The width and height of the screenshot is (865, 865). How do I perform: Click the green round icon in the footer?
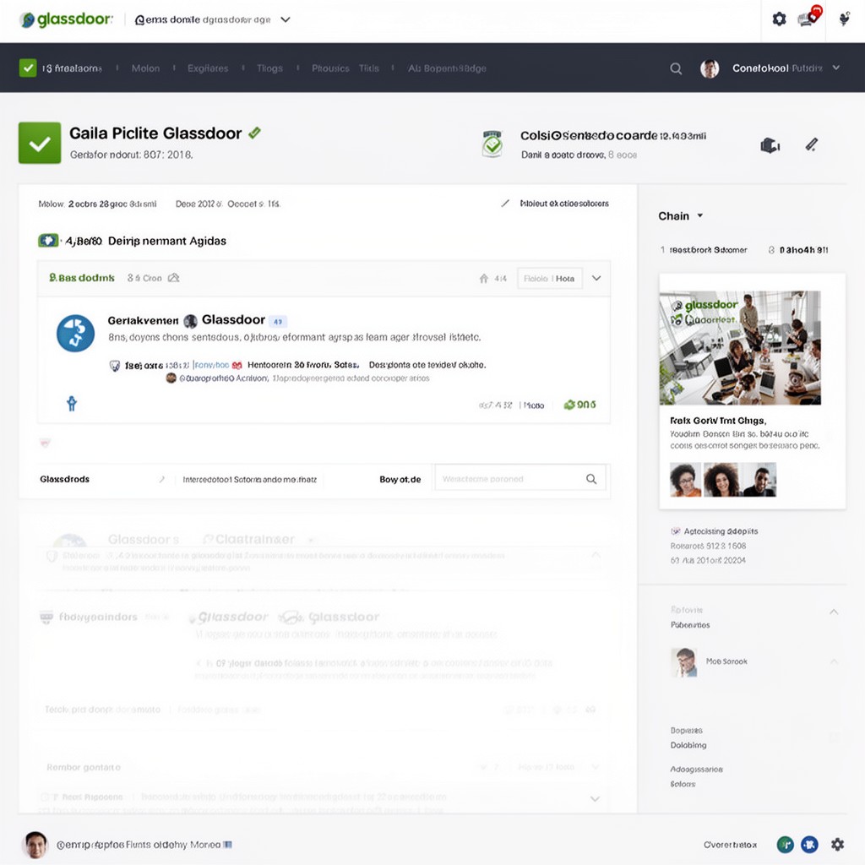(785, 844)
